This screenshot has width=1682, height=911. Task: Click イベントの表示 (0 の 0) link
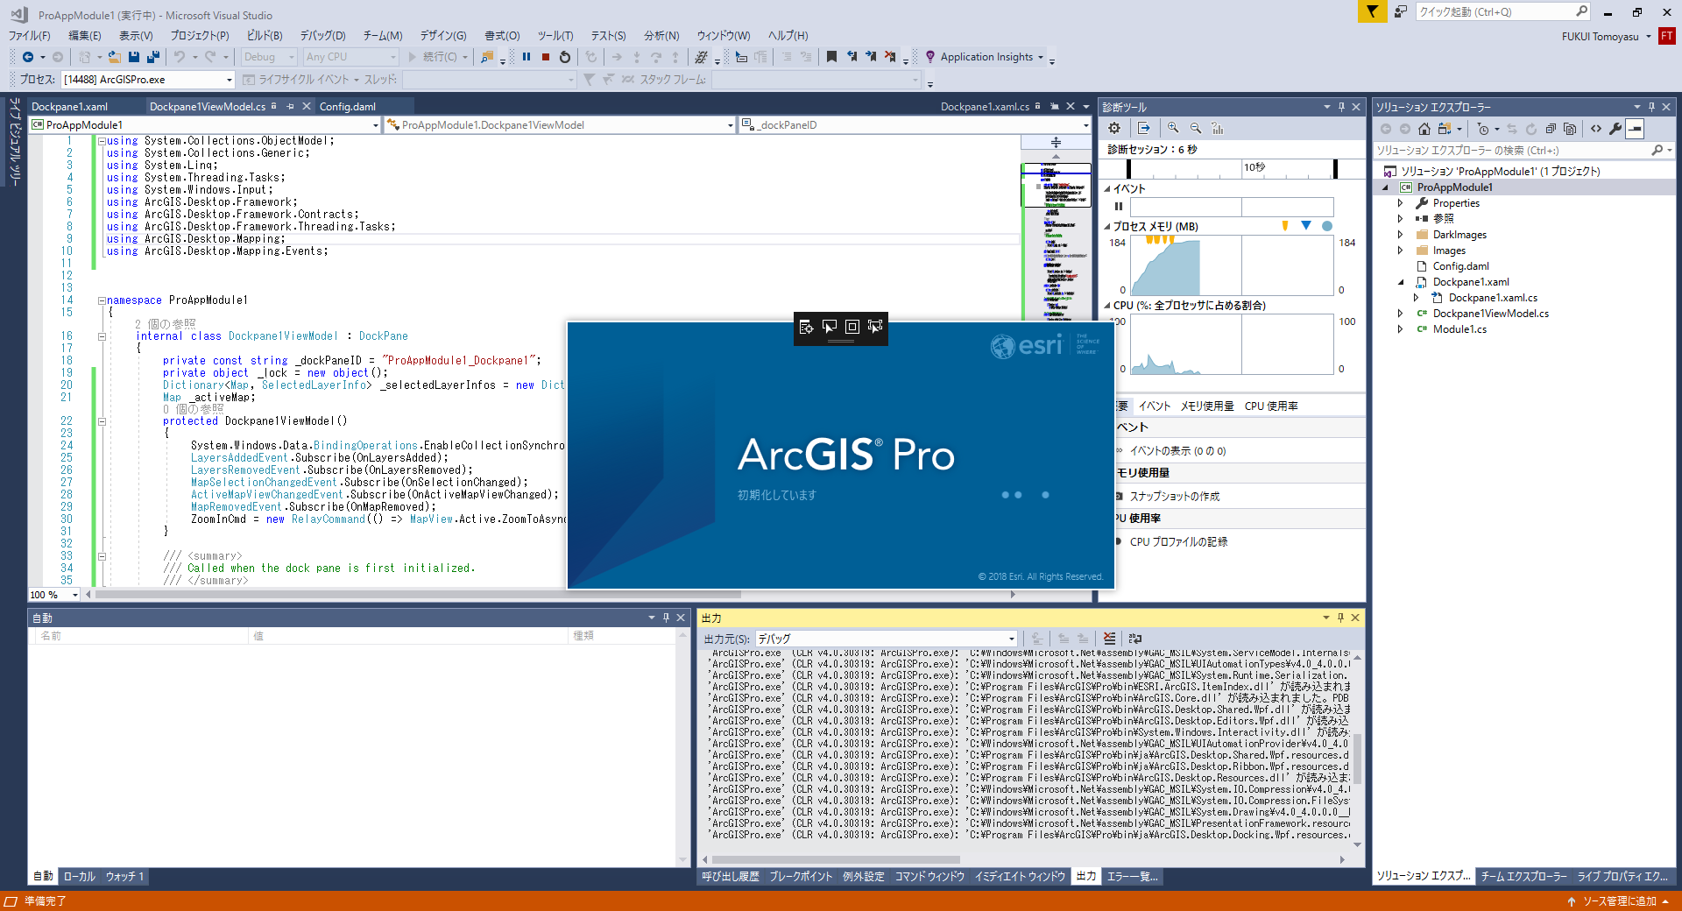click(1177, 451)
